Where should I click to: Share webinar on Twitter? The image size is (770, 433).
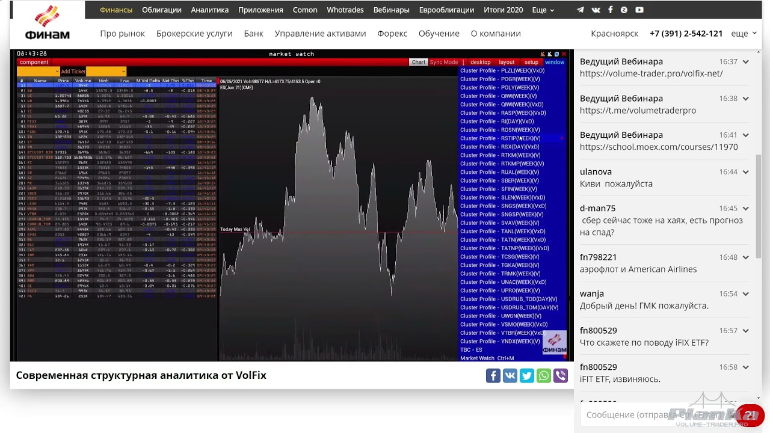pos(527,376)
